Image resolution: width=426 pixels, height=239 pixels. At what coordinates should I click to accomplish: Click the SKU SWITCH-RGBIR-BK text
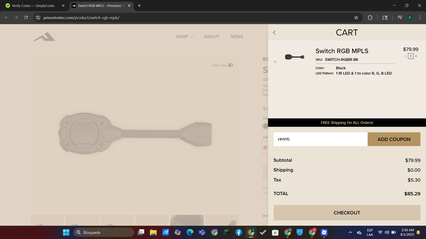[337, 59]
